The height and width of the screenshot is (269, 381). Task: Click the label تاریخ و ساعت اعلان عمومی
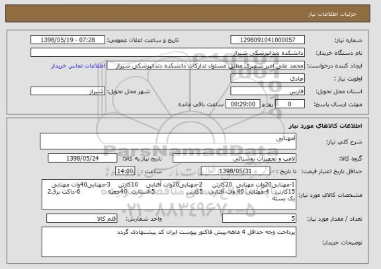[x=143, y=40]
